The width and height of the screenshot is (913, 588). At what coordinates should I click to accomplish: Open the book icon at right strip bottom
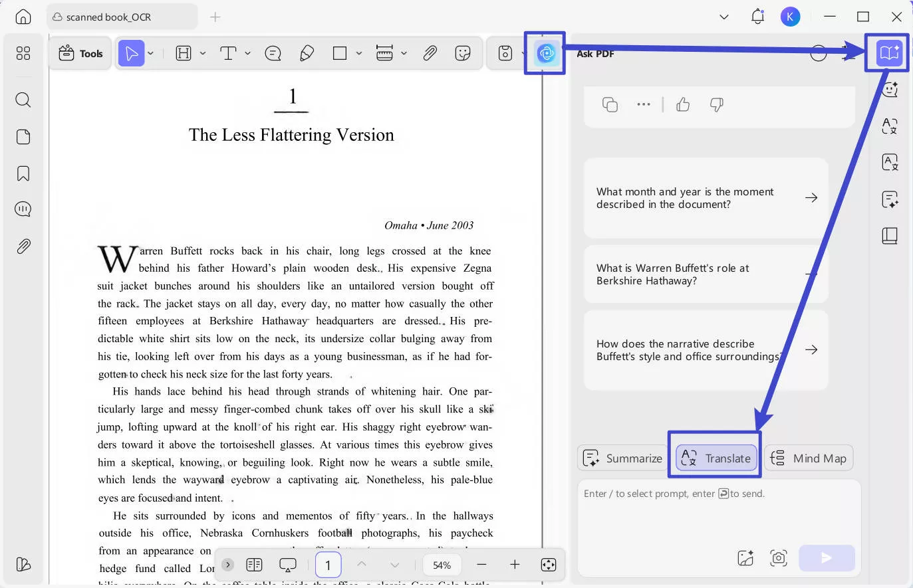[x=890, y=236]
